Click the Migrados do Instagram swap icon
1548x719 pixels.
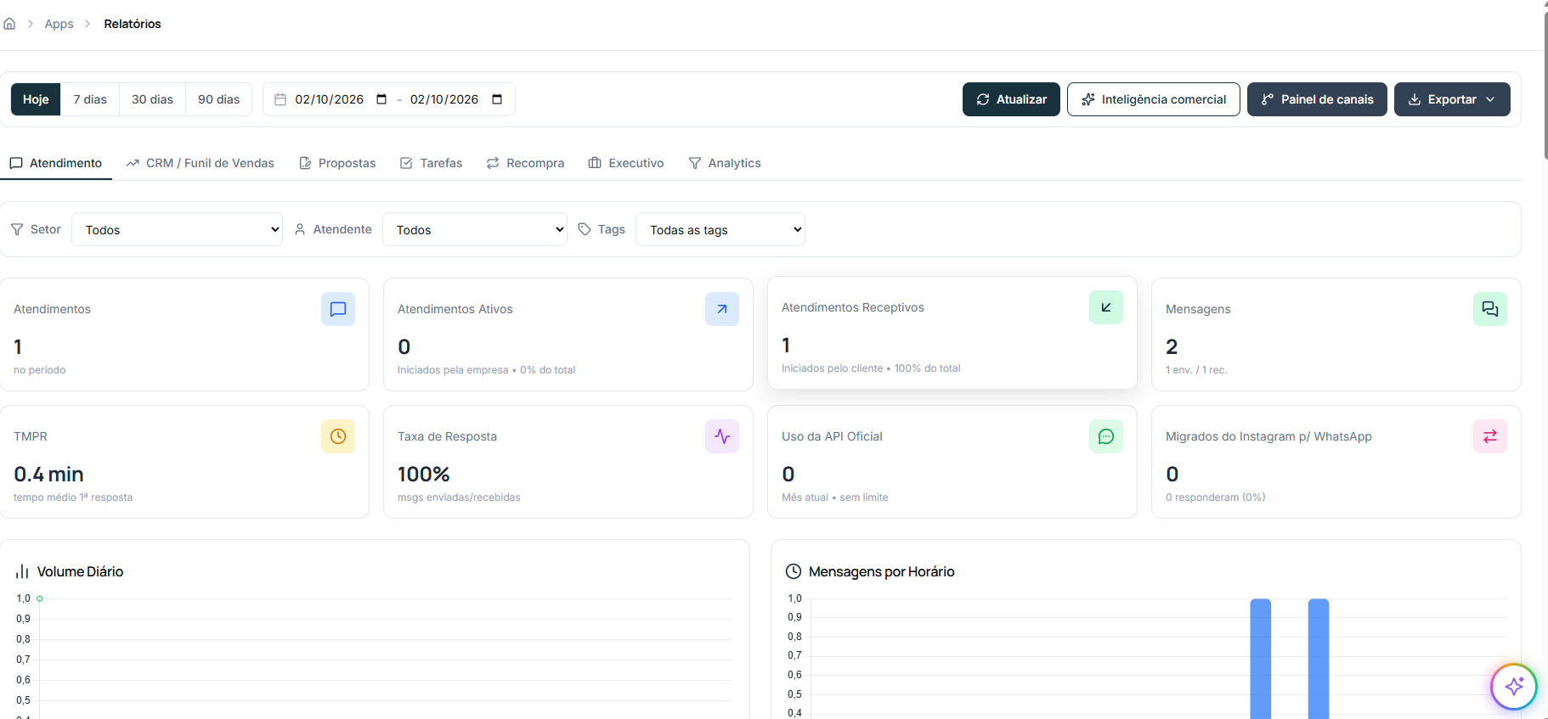(1490, 436)
